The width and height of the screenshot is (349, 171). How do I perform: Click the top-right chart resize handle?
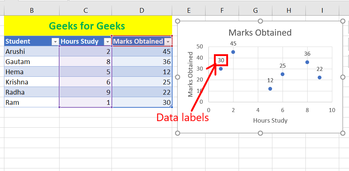(343, 21)
